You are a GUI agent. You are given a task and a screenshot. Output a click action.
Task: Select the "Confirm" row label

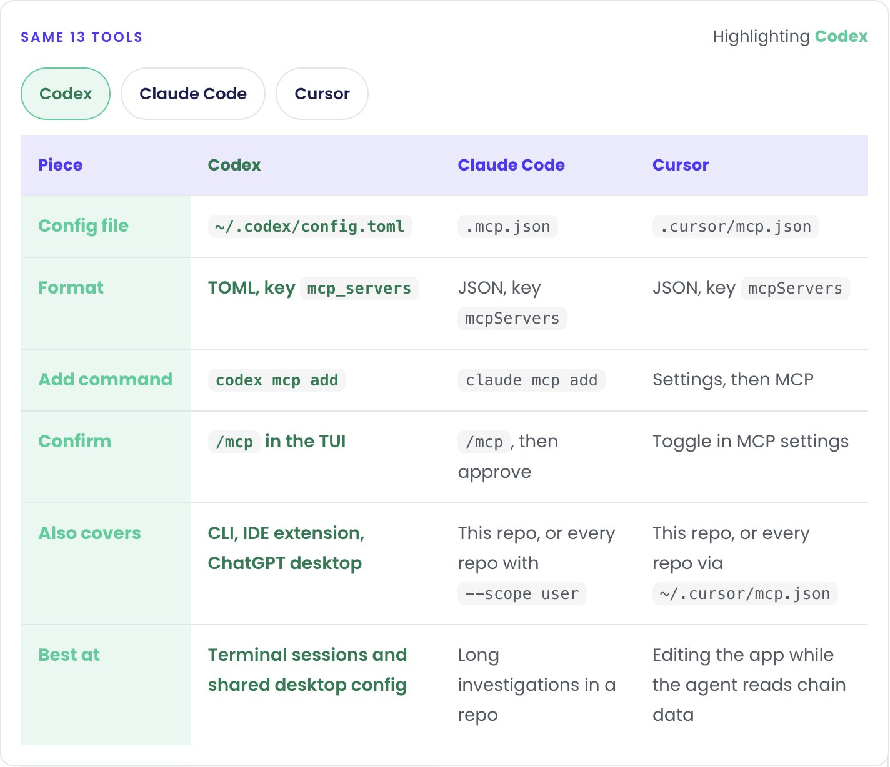(x=75, y=442)
